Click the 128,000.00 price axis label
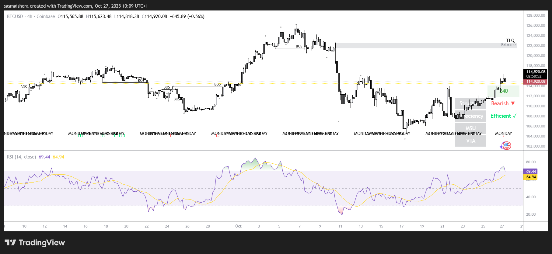The height and width of the screenshot is (254, 552). tap(536, 16)
